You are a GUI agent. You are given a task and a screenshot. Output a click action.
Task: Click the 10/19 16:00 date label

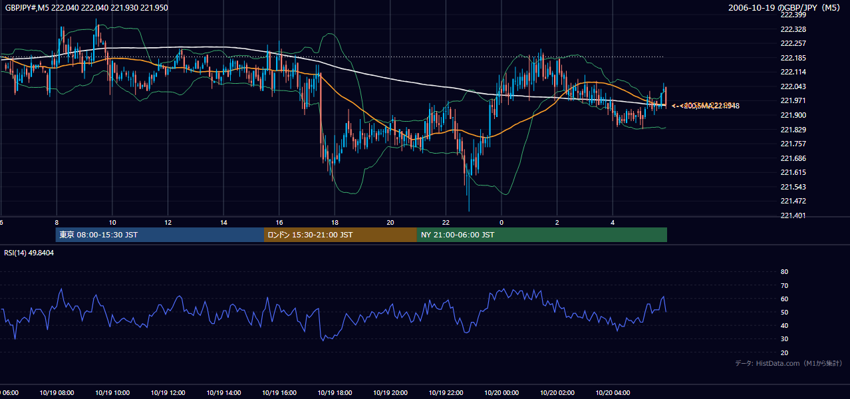[279, 393]
